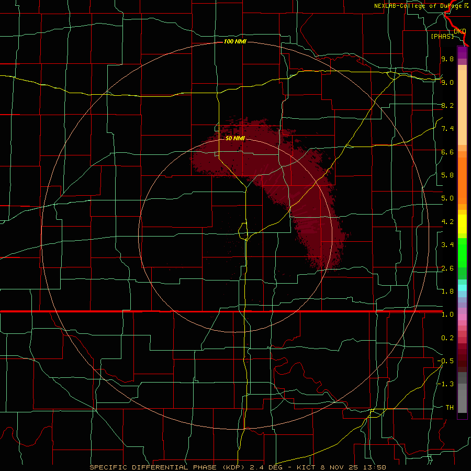Click the 4.2 color scale label
The image size is (471, 471).
click(447, 222)
